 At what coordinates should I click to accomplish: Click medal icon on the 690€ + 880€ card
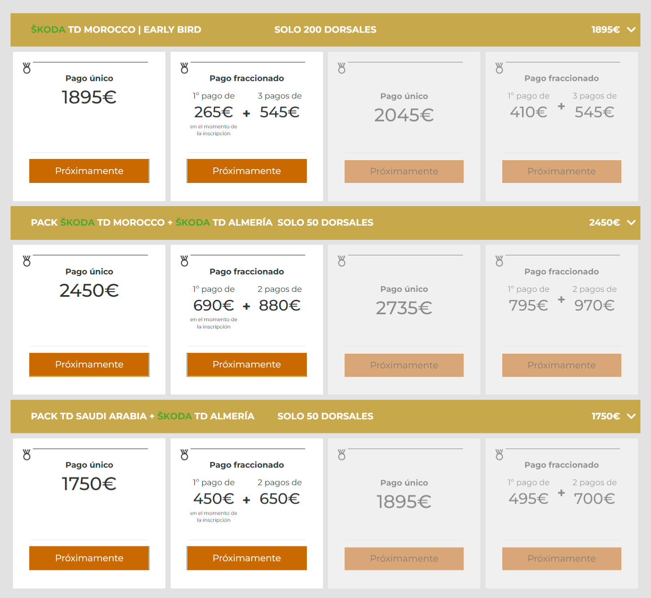click(184, 261)
